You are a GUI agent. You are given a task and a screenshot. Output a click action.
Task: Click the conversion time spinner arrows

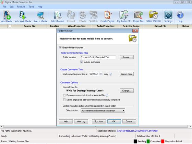coord(101,74)
